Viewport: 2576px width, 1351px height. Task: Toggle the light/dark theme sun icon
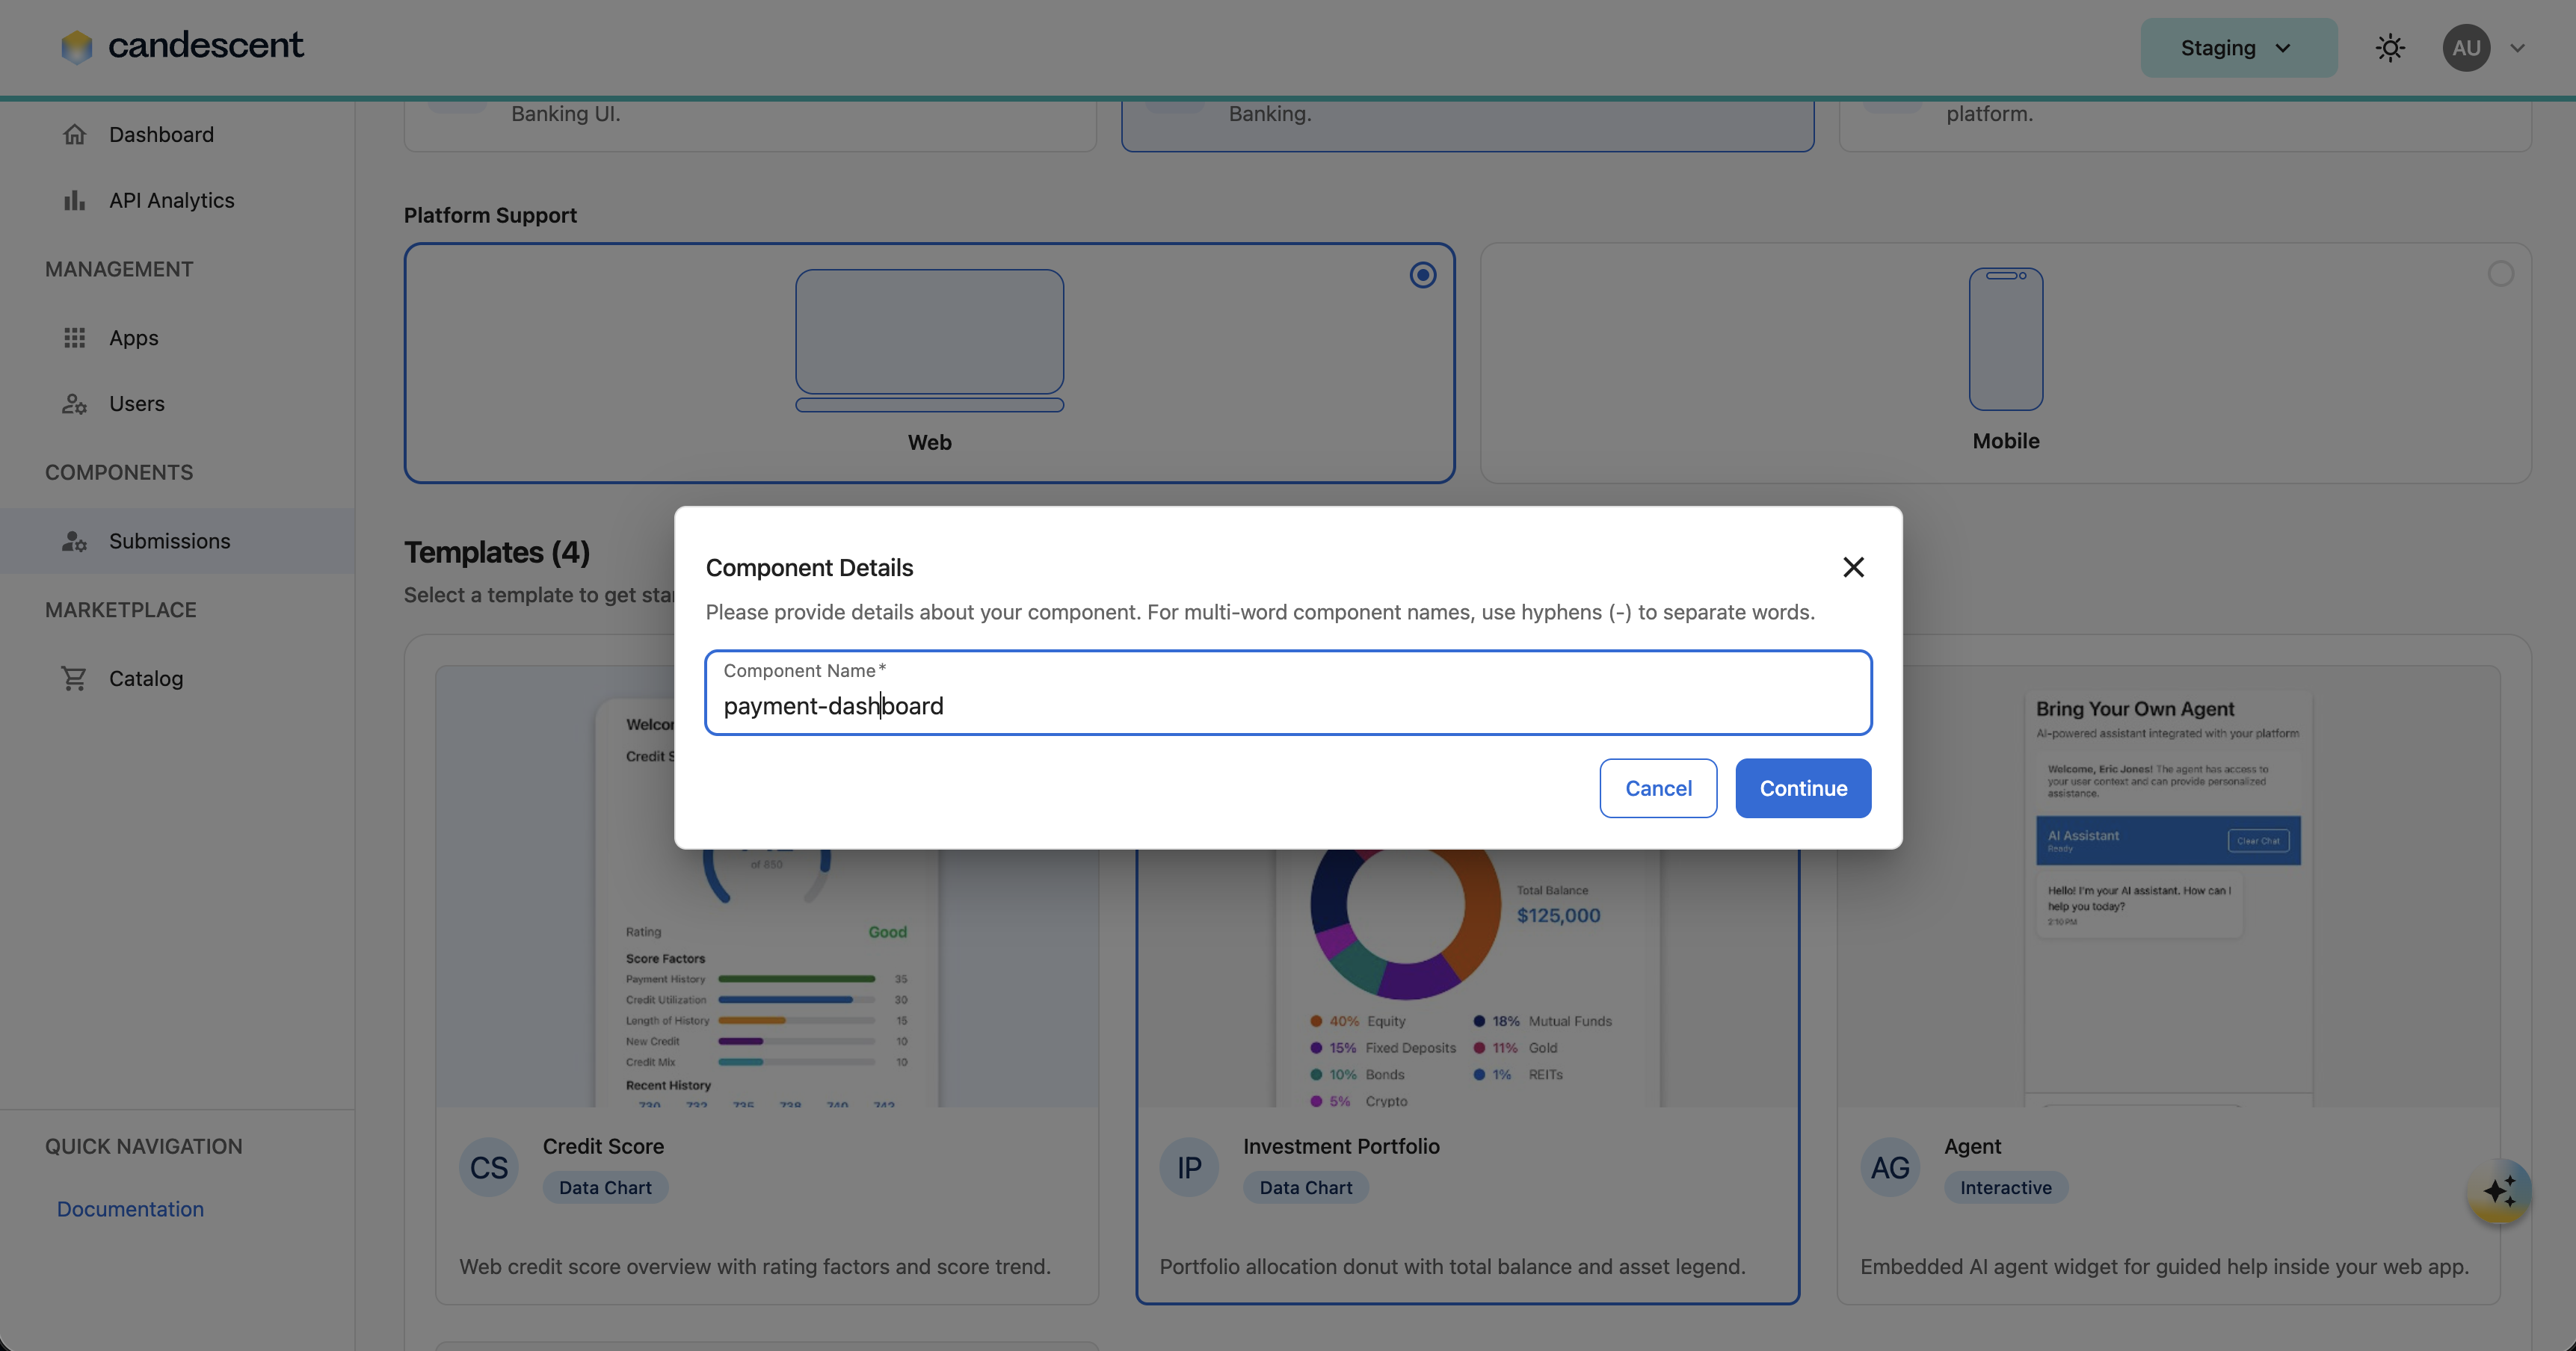2390,48
